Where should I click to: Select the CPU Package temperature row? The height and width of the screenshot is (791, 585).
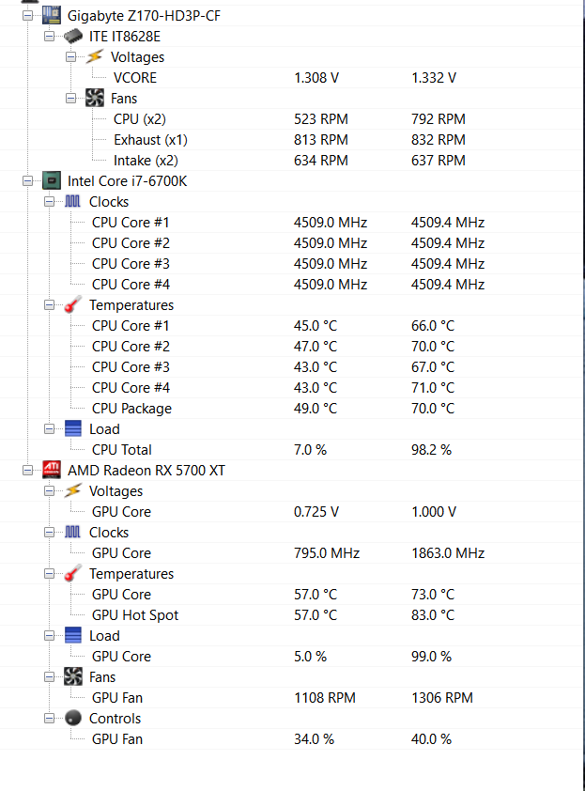[x=131, y=408]
